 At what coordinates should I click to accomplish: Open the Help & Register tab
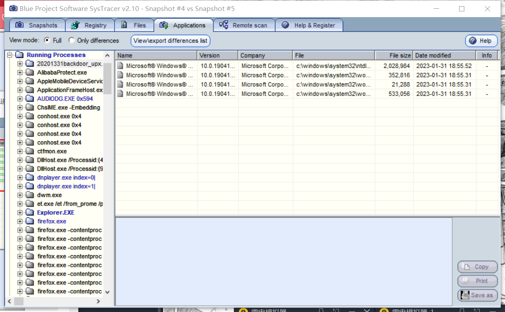point(309,25)
